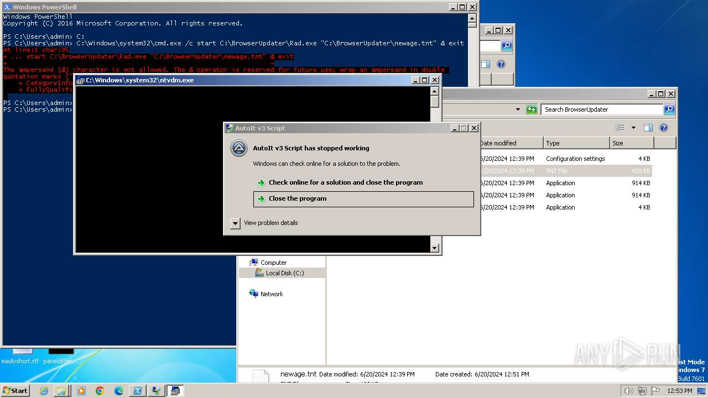Toggle preview pane in background Explorer window
Viewport: 708px width, 398px height.
pyautogui.click(x=486, y=64)
